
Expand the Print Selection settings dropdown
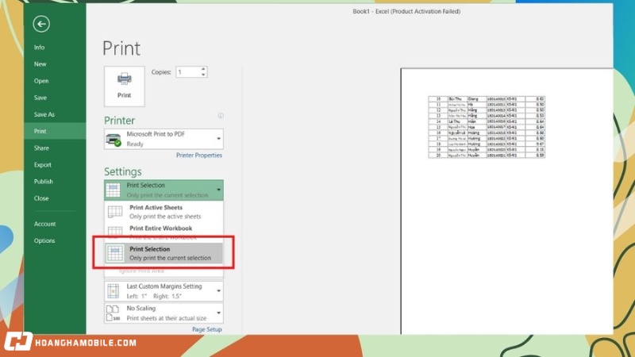pos(218,190)
